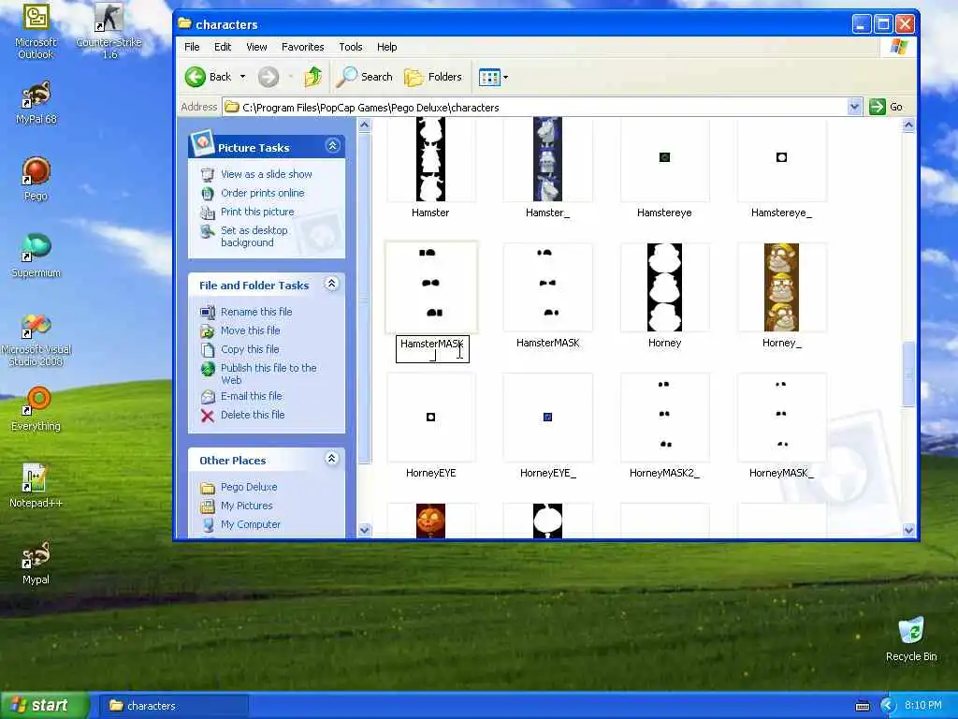Click Delete this file
The height and width of the screenshot is (719, 958).
253,415
